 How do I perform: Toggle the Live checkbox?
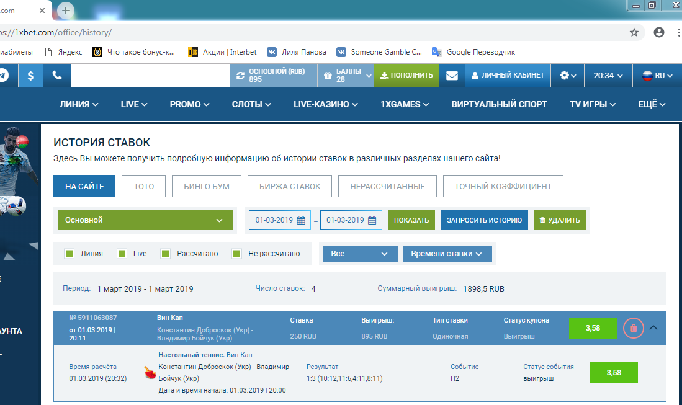click(122, 254)
